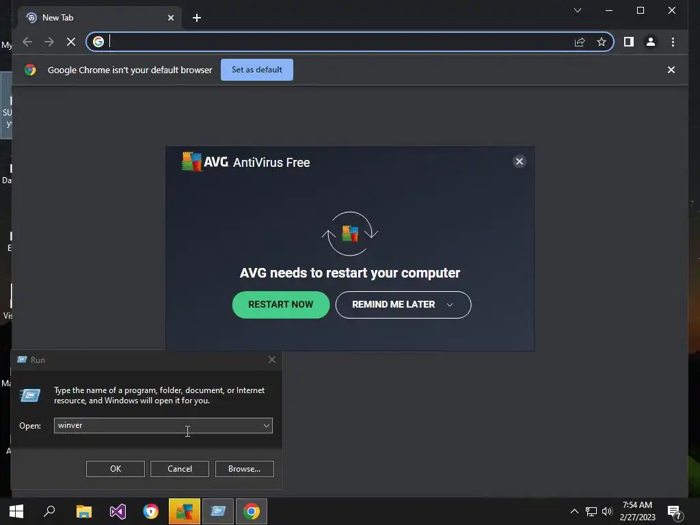Go forward in Chrome

coord(49,42)
